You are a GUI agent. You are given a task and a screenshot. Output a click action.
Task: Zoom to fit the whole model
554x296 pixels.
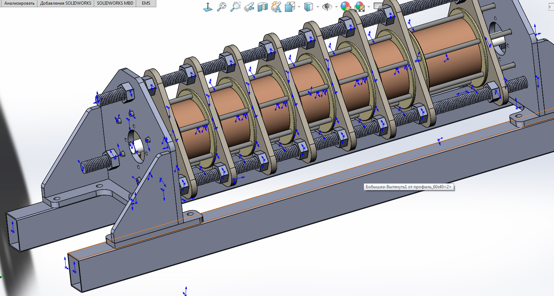(222, 7)
